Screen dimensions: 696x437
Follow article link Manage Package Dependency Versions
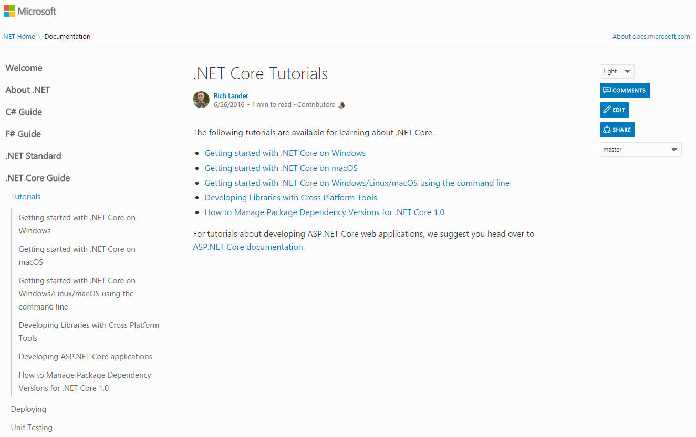coord(325,212)
